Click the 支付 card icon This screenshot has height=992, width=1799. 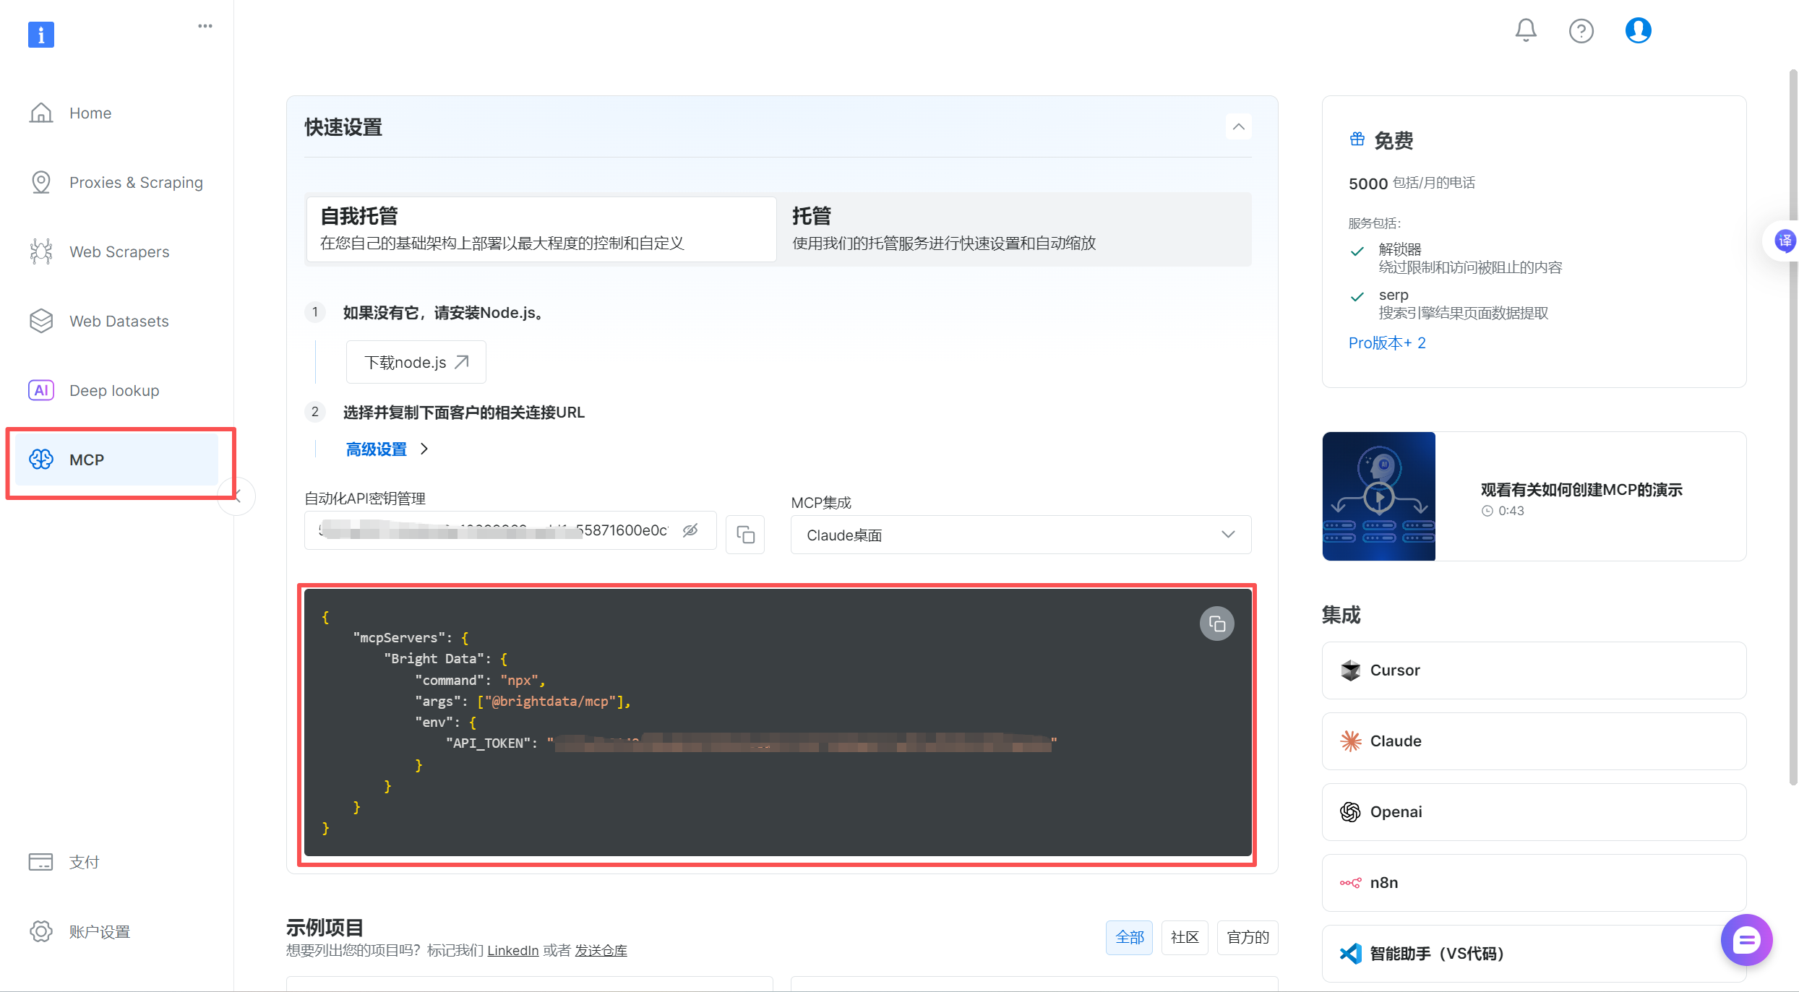[41, 862]
